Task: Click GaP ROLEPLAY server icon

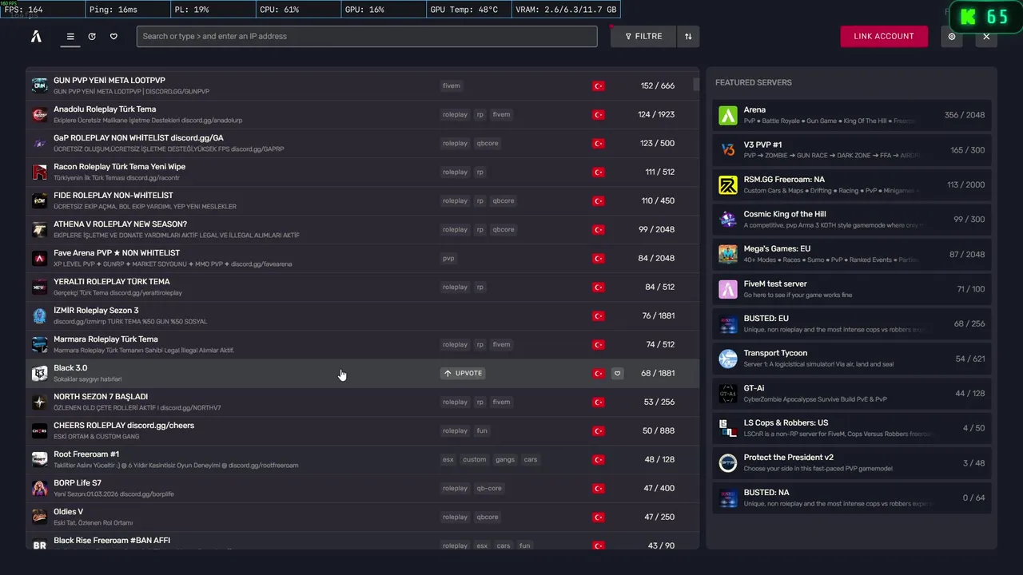Action: (x=39, y=143)
